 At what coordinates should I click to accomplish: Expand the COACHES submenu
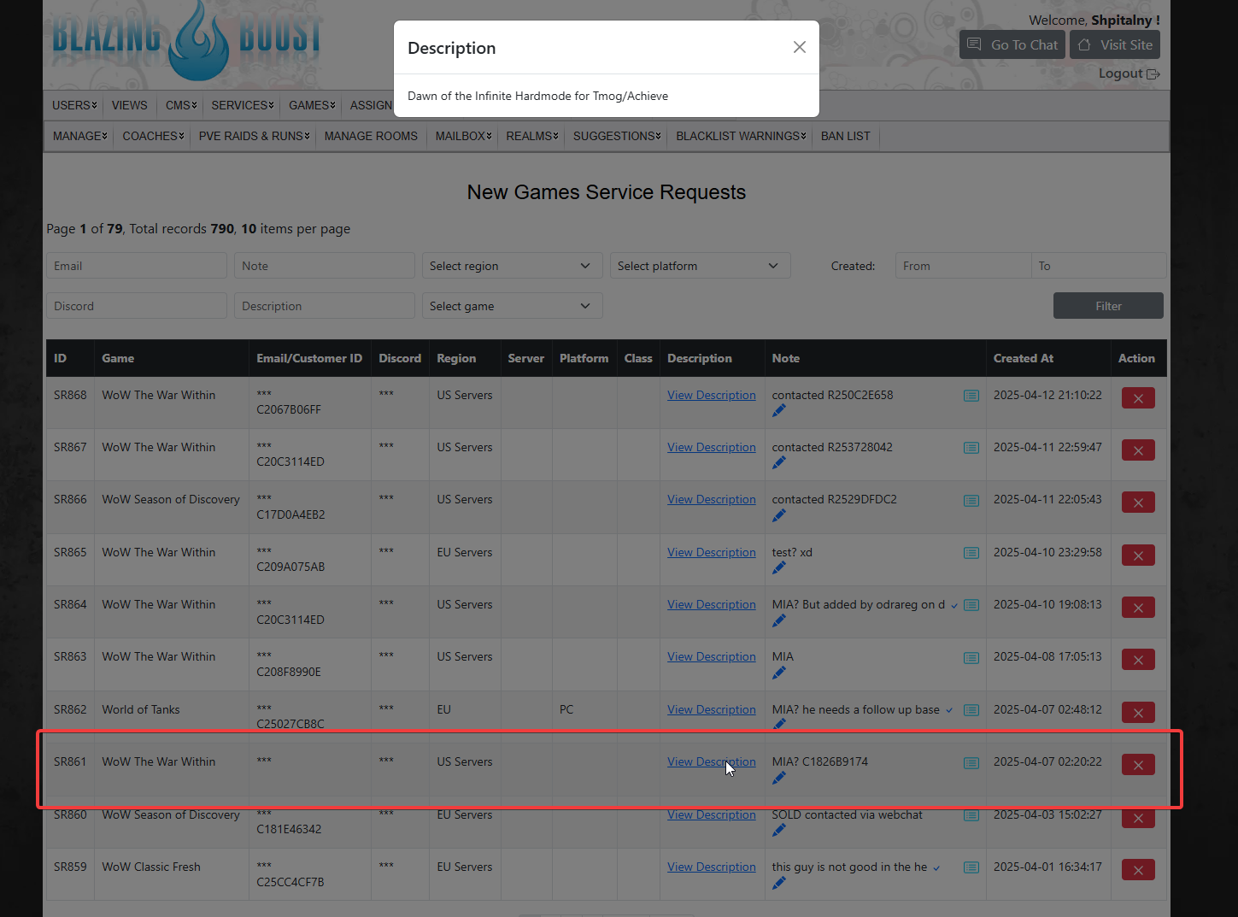coord(153,136)
